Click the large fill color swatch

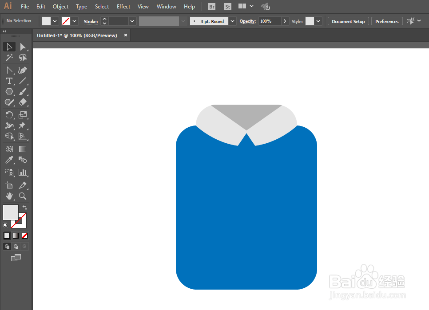(10, 212)
